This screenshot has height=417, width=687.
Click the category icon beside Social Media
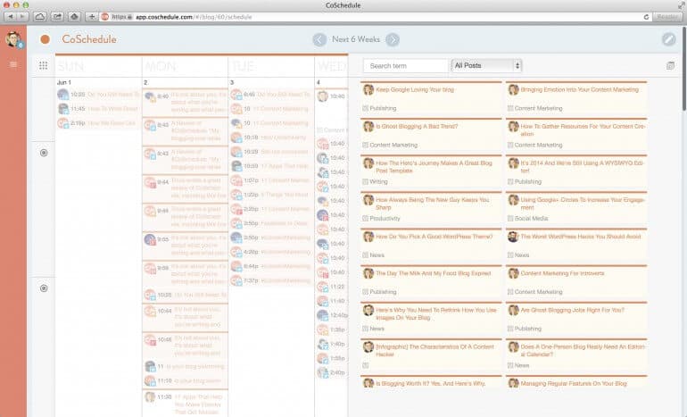coord(510,219)
